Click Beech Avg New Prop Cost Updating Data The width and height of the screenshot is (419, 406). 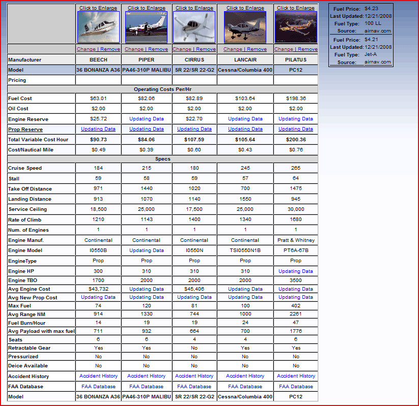tap(98, 297)
